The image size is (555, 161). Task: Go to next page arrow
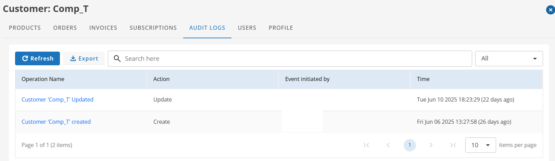pyautogui.click(x=431, y=145)
